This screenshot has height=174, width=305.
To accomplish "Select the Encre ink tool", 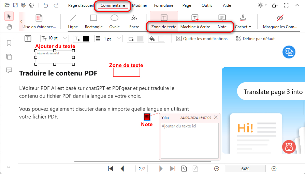I will pyautogui.click(x=134, y=22).
